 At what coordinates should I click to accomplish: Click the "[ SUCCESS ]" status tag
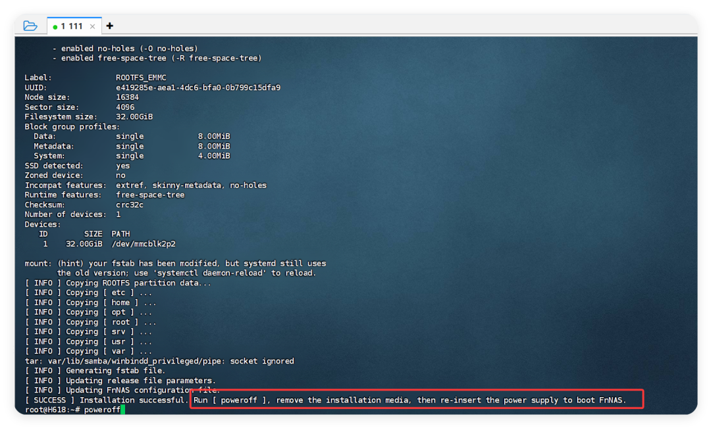50,400
